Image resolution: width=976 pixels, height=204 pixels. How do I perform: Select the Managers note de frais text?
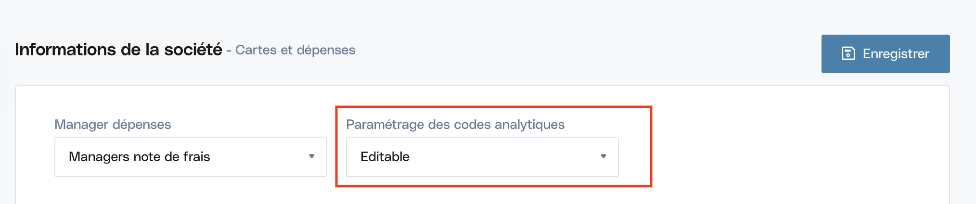140,157
